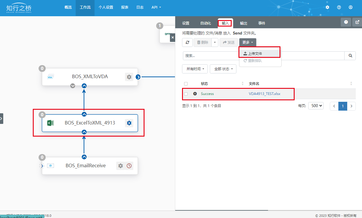Click the user account icon in header
This screenshot has width=362, height=218.
coord(350,7)
